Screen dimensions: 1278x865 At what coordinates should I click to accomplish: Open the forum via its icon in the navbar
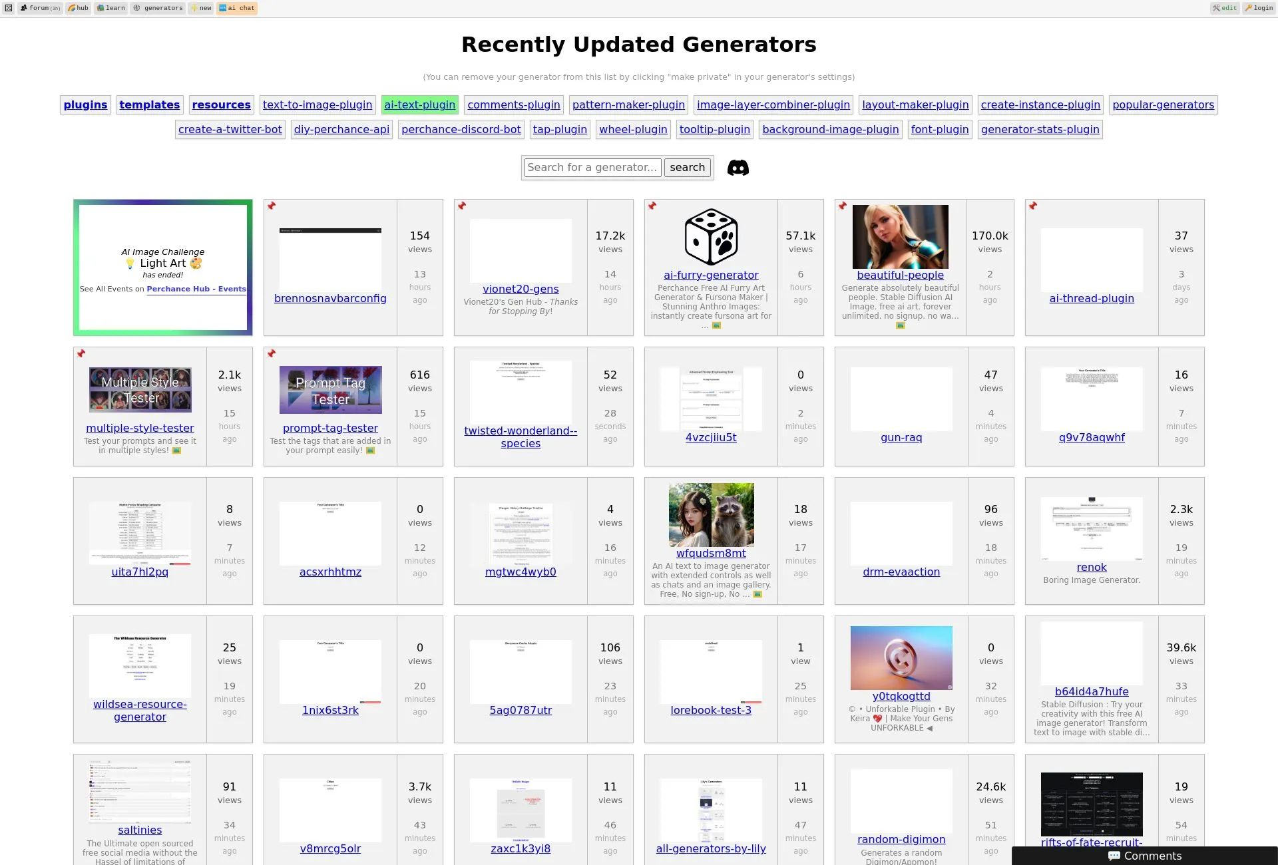(x=23, y=8)
